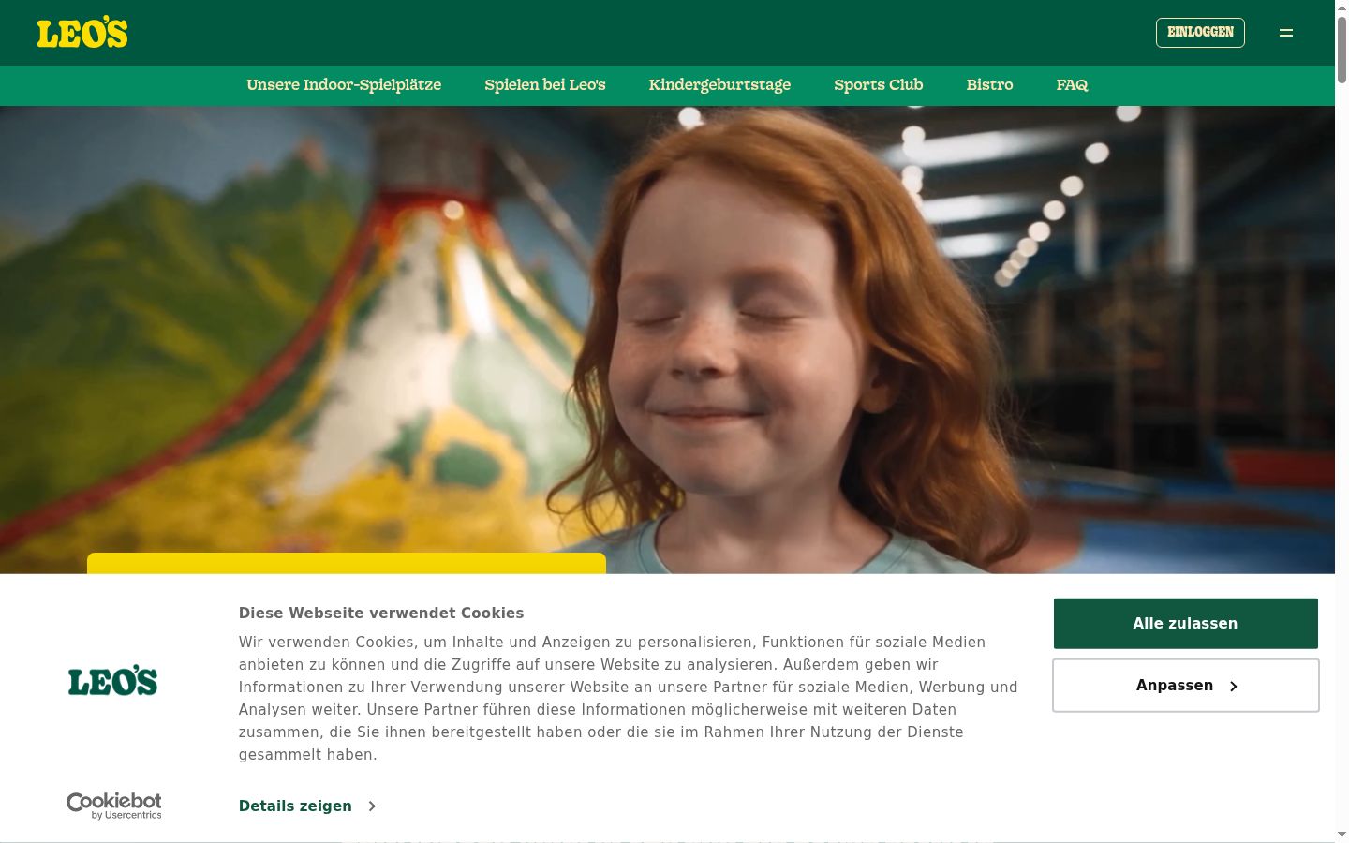This screenshot has width=1349, height=843.
Task: Open the Bistro menu item
Action: [989, 85]
